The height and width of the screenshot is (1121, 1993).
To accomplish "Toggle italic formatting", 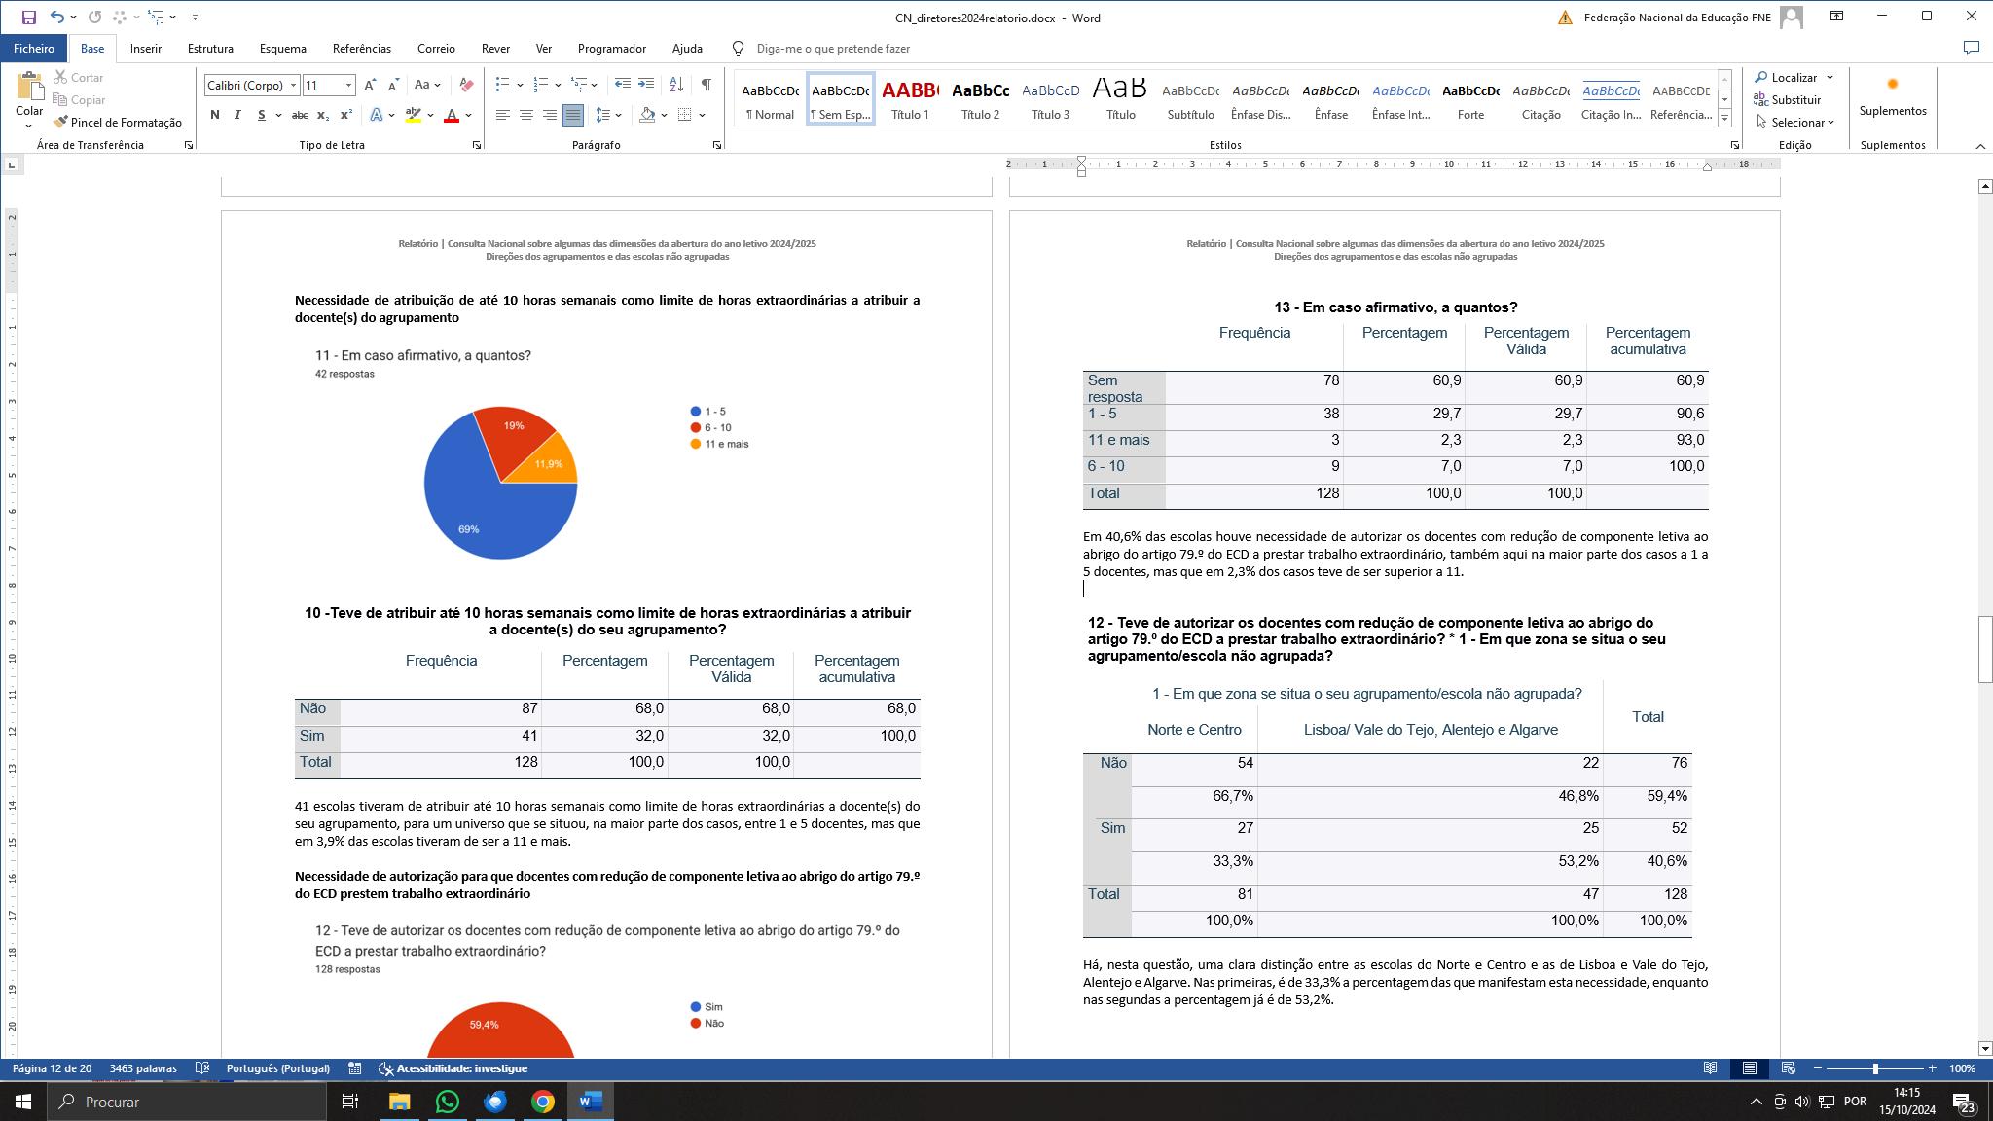I will click(237, 115).
